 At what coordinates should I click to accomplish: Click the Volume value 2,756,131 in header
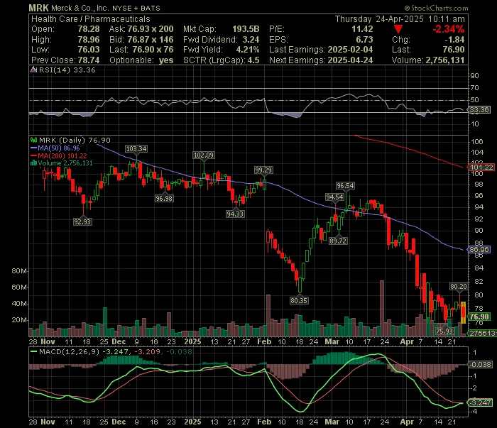pyautogui.click(x=445, y=60)
